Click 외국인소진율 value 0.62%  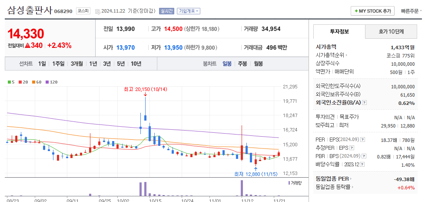(407, 103)
